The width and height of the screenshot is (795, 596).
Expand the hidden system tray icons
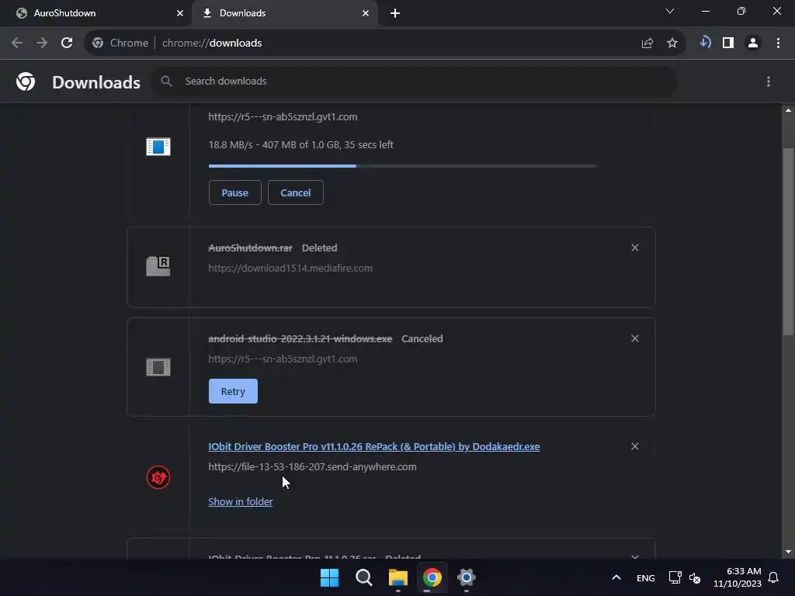616,577
